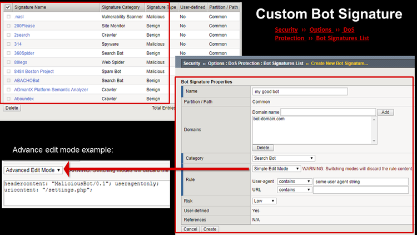The width and height of the screenshot is (417, 235).
Task: Open the 314 signature link
Action: pos(18,44)
